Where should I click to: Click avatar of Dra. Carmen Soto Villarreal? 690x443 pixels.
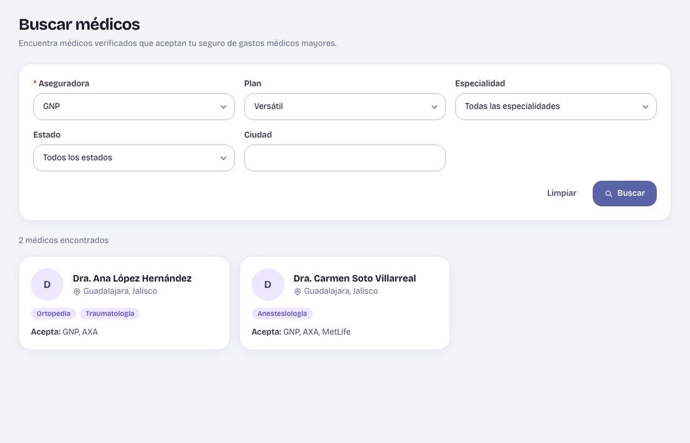click(x=268, y=284)
